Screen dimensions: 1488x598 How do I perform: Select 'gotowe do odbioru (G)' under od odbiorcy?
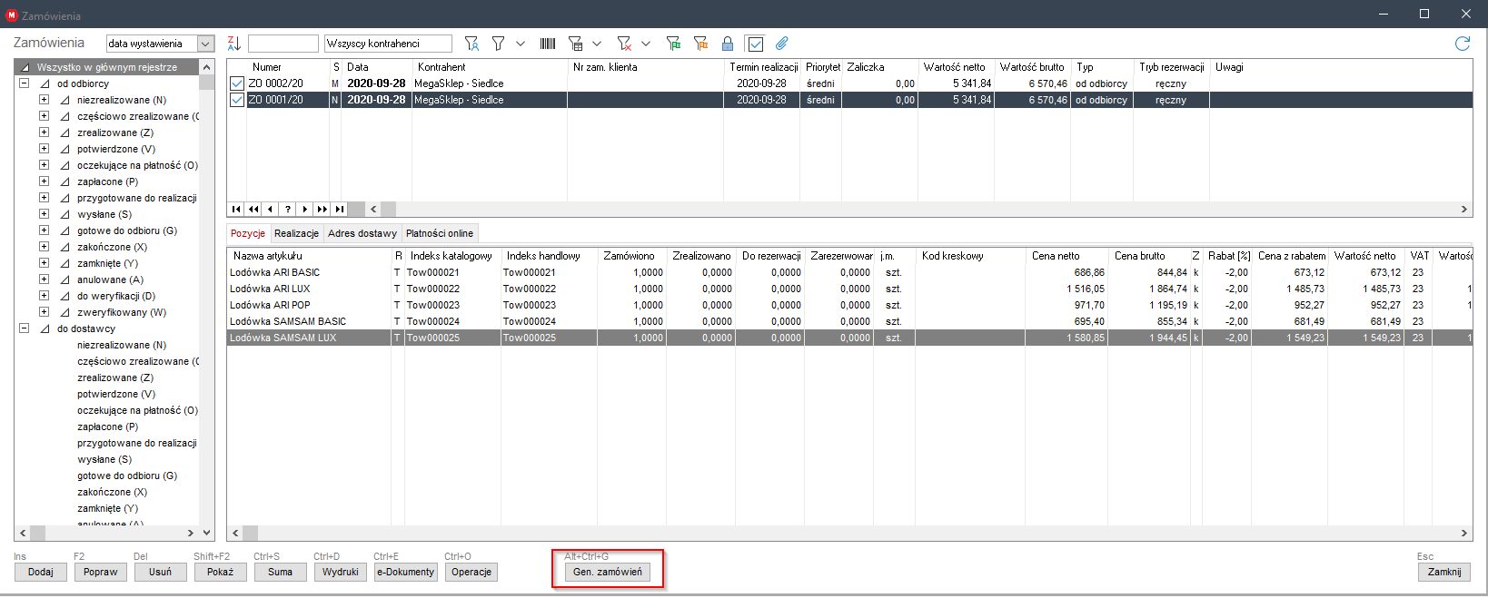pos(127,230)
